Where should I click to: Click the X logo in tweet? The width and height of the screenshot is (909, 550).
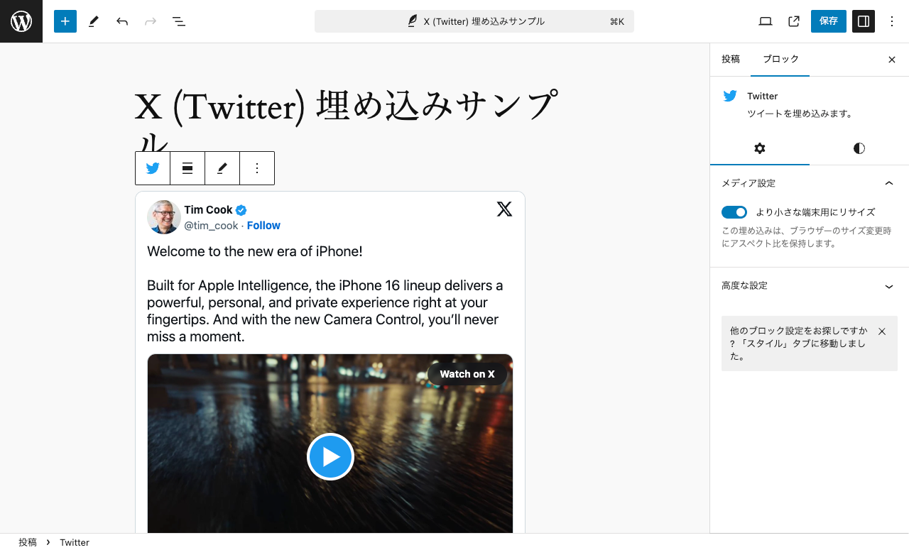point(504,209)
